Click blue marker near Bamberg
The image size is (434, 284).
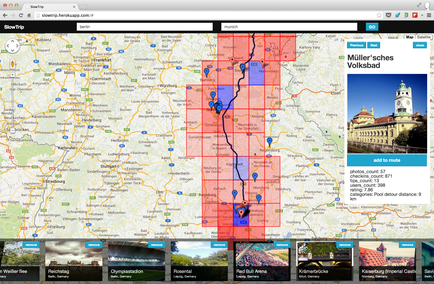tap(207, 72)
